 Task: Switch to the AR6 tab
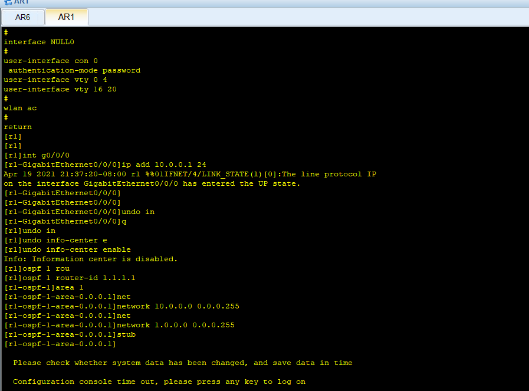(x=22, y=17)
